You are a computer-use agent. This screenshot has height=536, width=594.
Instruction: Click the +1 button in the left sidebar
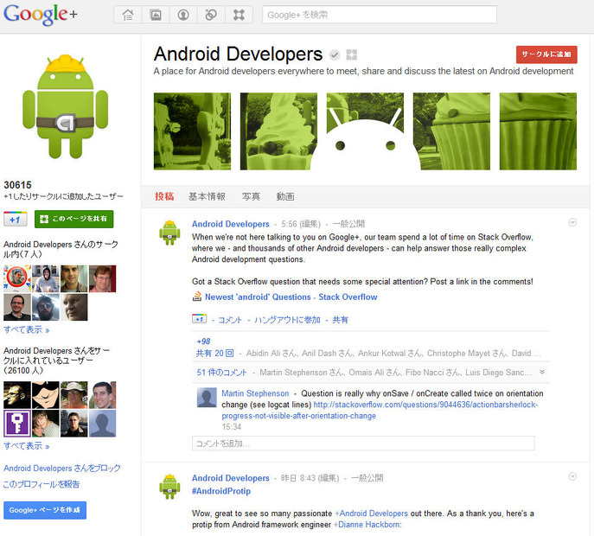16,220
